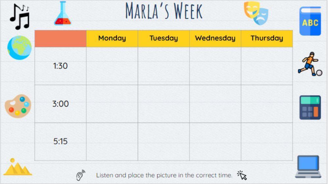Click the cursor pointer icon
Image resolution: width=328 pixels, height=184 pixels.
(x=242, y=175)
